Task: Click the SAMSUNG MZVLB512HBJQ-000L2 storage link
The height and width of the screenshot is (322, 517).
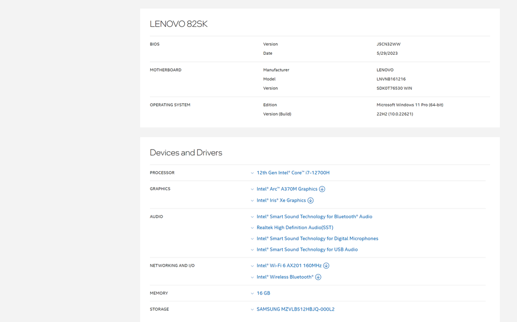Action: 296,310
